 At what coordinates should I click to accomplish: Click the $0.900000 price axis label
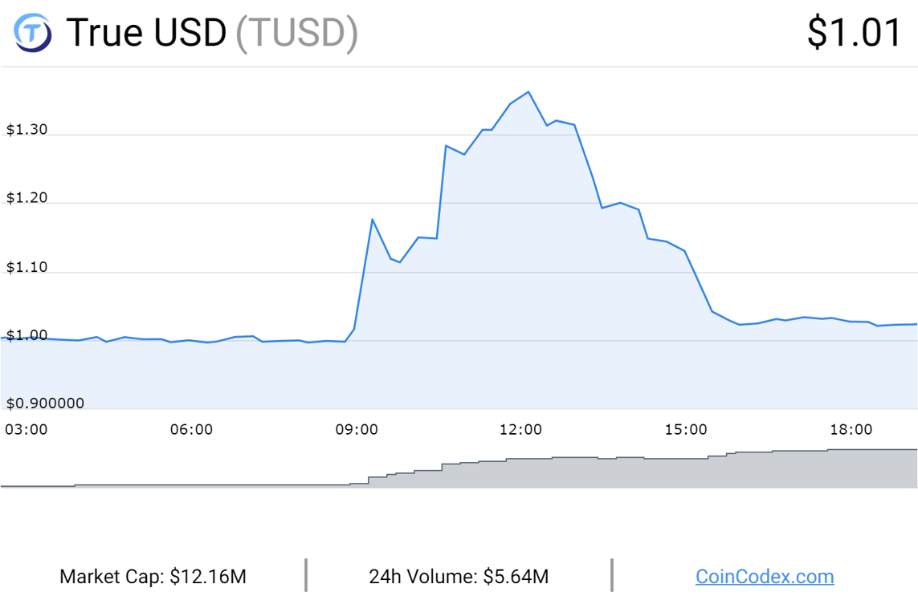(45, 403)
